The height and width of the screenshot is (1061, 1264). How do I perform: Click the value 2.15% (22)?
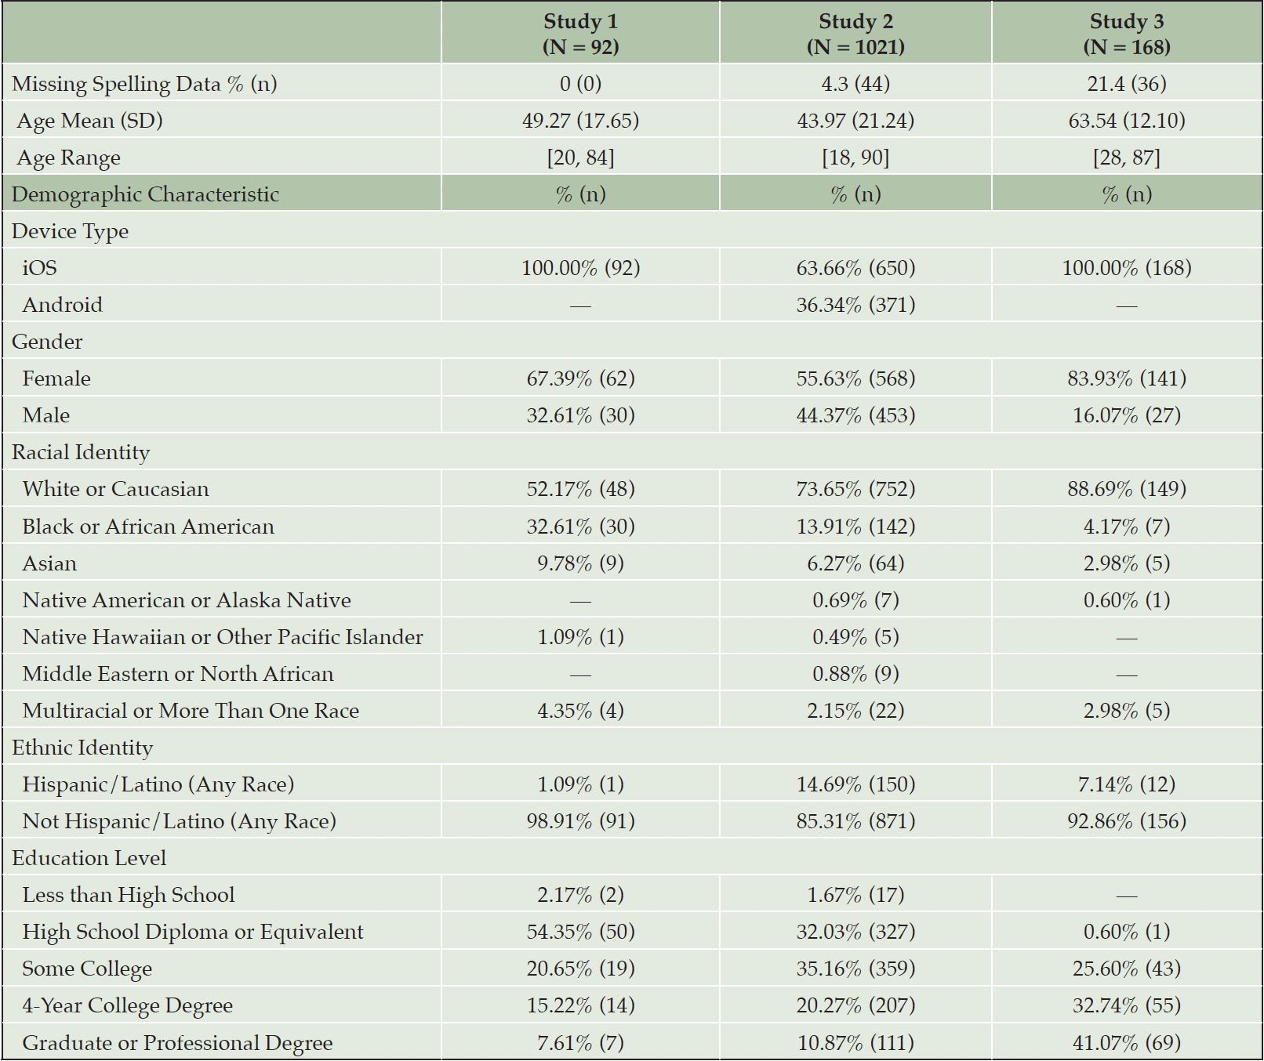pyautogui.click(x=855, y=711)
